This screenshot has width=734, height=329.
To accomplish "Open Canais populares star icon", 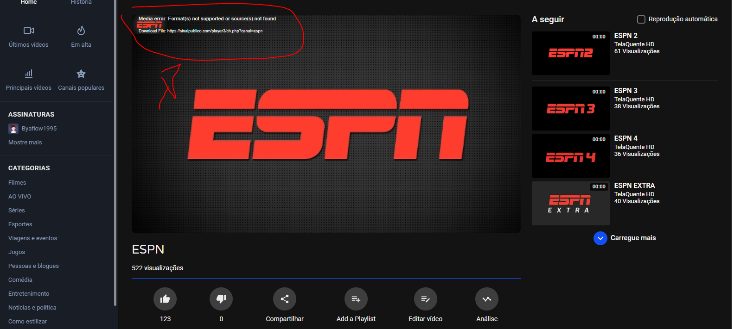I will pos(81,74).
